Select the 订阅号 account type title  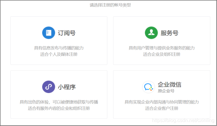point(67,33)
